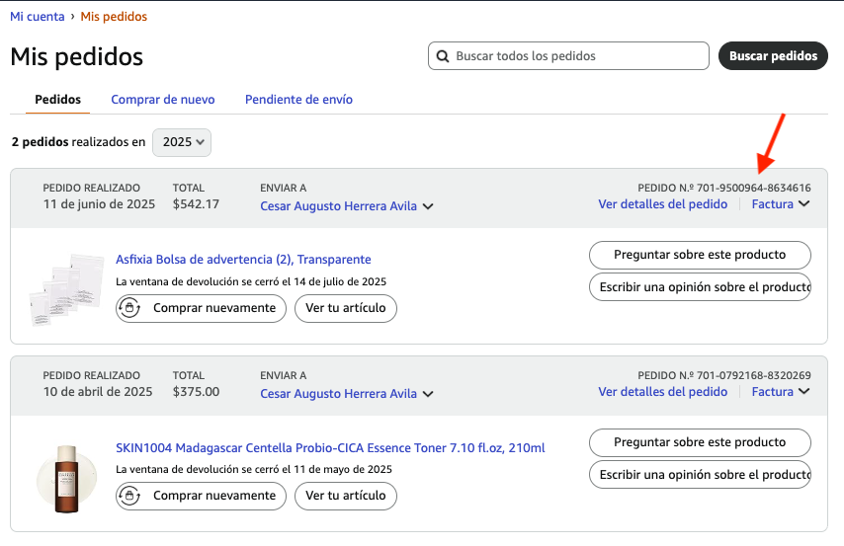Expand Factura chevron for order 701-0792168-8320269
Image resolution: width=844 pixels, height=546 pixels.
(x=804, y=392)
